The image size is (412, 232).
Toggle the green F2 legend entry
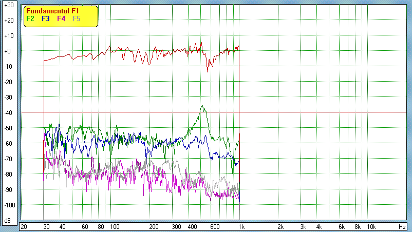click(x=30, y=18)
